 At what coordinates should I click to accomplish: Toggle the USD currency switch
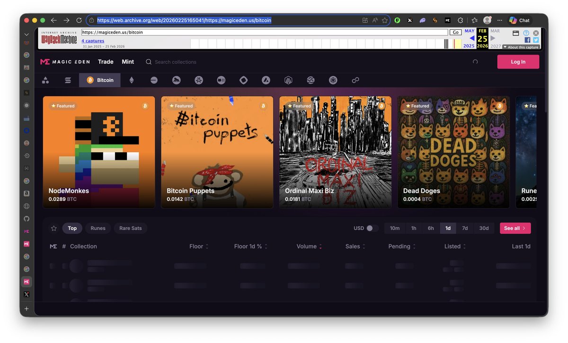[373, 228]
